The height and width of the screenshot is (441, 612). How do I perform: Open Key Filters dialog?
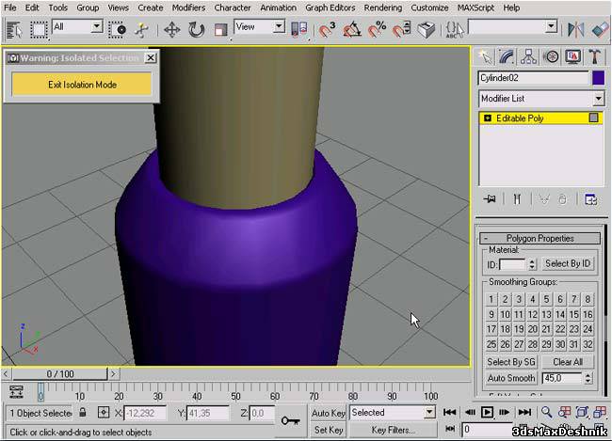coord(393,430)
